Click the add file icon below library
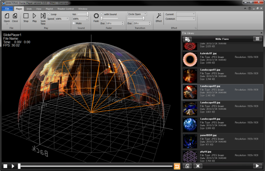The width and height of the screenshot is (265, 171). coord(187,166)
